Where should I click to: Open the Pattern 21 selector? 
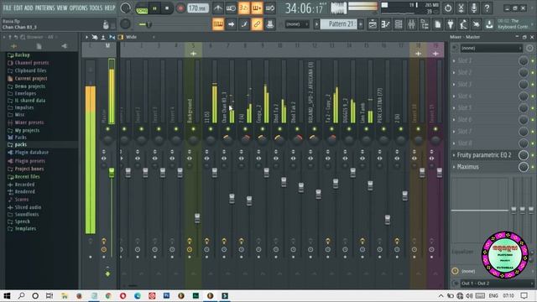(x=339, y=24)
